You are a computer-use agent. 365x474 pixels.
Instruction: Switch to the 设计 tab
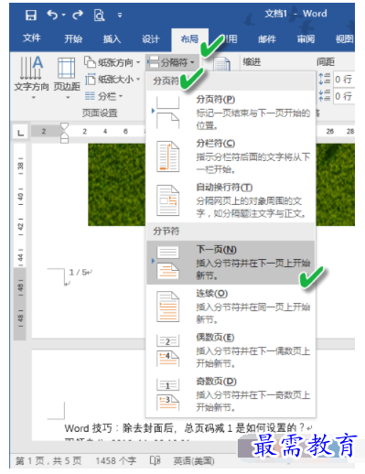coord(151,38)
